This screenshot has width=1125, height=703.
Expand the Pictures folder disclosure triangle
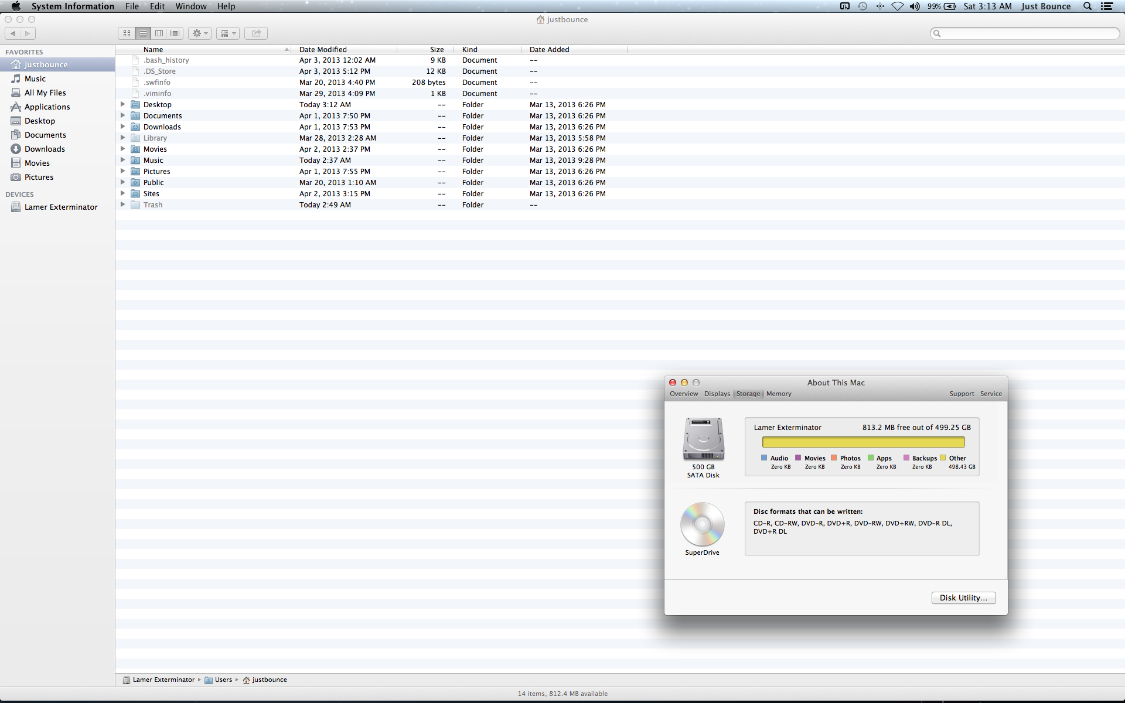click(122, 171)
